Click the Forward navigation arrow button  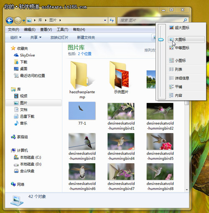[18, 21]
